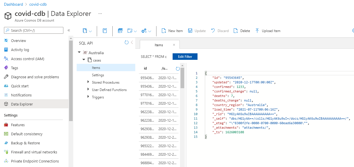This screenshot has height=167, width=354.
Task: Click the /u... partition key column header
Action: (164, 68)
